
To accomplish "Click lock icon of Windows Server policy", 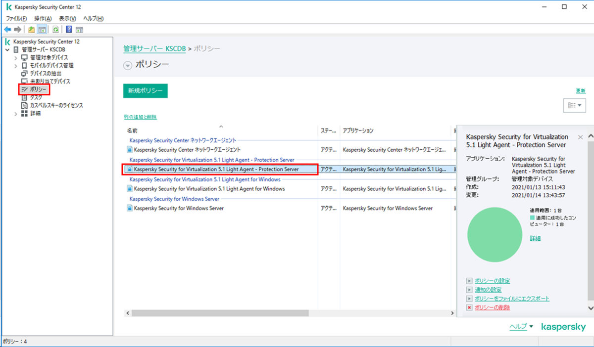I will (129, 209).
